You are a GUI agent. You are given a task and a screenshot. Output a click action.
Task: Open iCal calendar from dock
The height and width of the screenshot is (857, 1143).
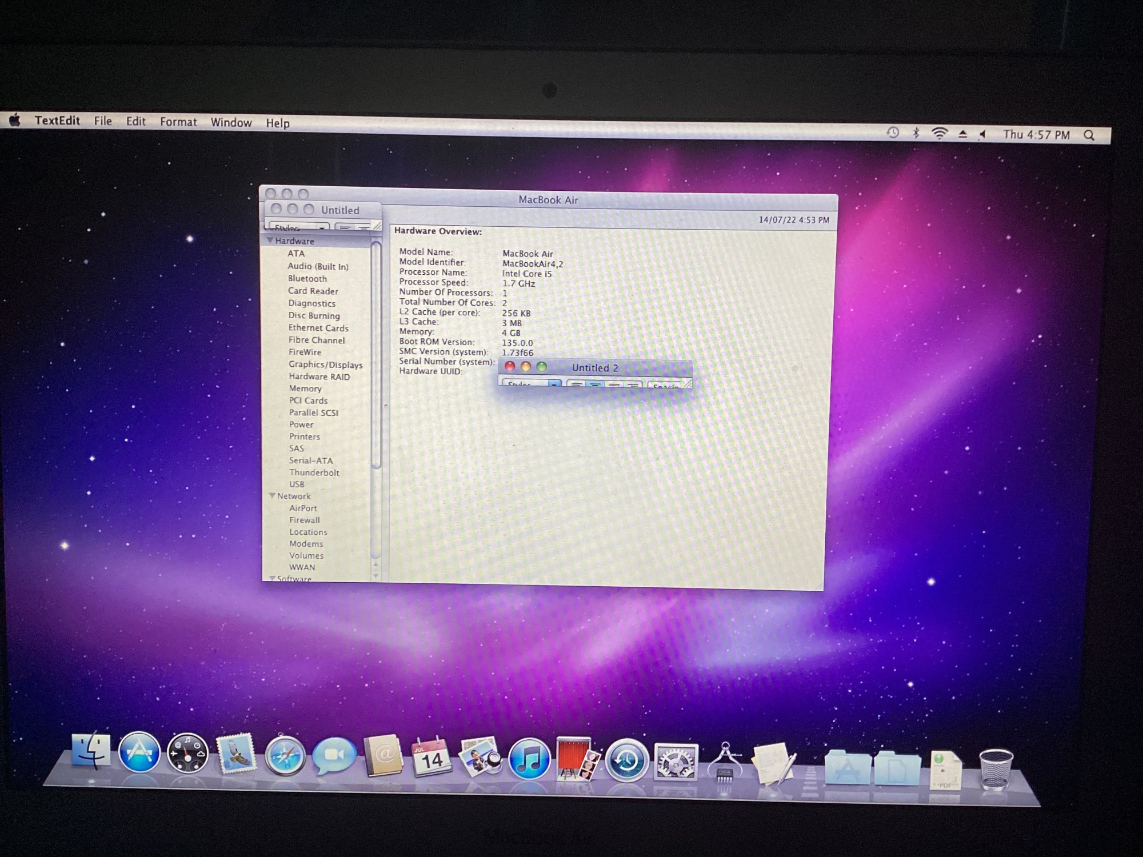[x=431, y=757]
